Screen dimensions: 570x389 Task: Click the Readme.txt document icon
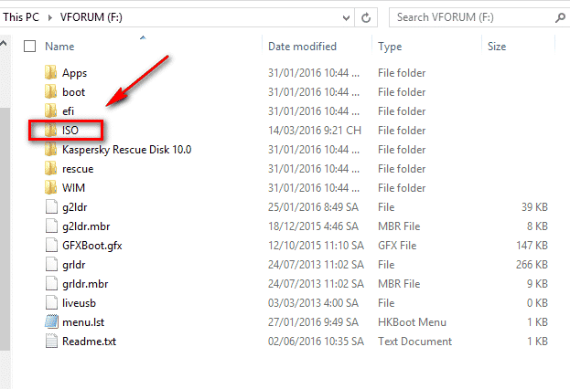pos(51,342)
